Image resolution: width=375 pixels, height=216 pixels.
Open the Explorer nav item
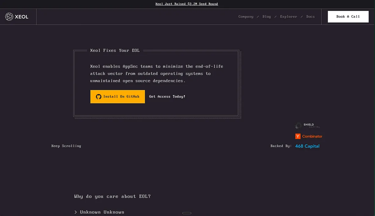pyautogui.click(x=289, y=17)
